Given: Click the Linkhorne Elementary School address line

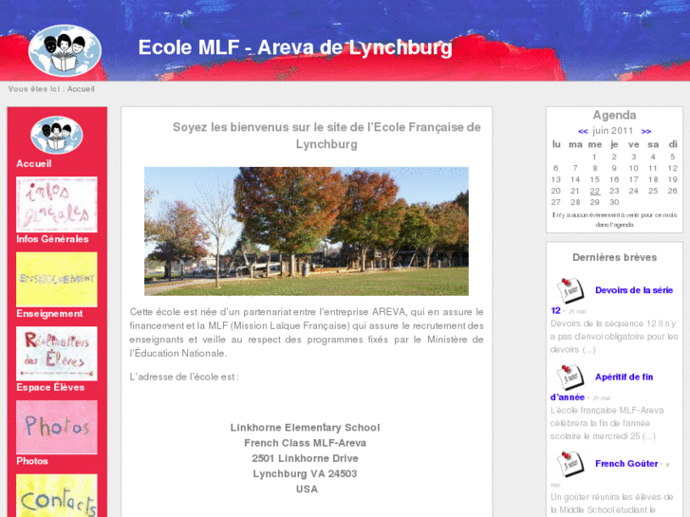Looking at the screenshot, I should click(305, 428).
